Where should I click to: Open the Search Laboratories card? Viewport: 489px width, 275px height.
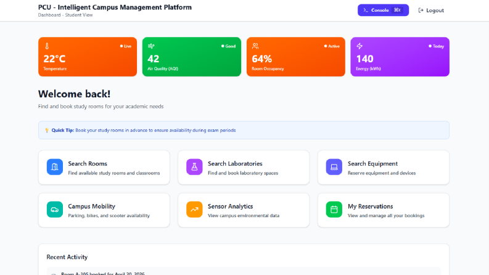pyautogui.click(x=244, y=168)
